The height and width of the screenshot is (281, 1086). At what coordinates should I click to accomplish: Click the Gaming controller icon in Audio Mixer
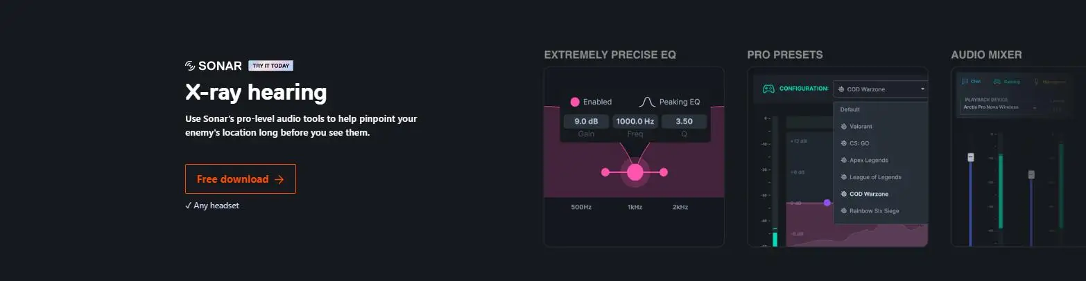tap(998, 81)
